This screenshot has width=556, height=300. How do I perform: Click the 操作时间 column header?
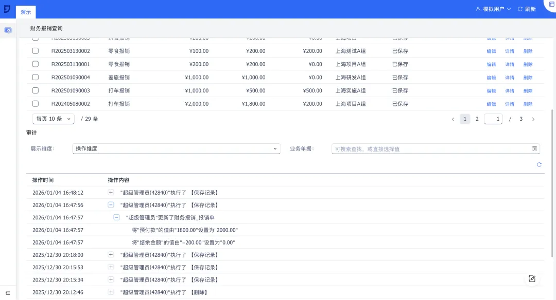point(43,180)
